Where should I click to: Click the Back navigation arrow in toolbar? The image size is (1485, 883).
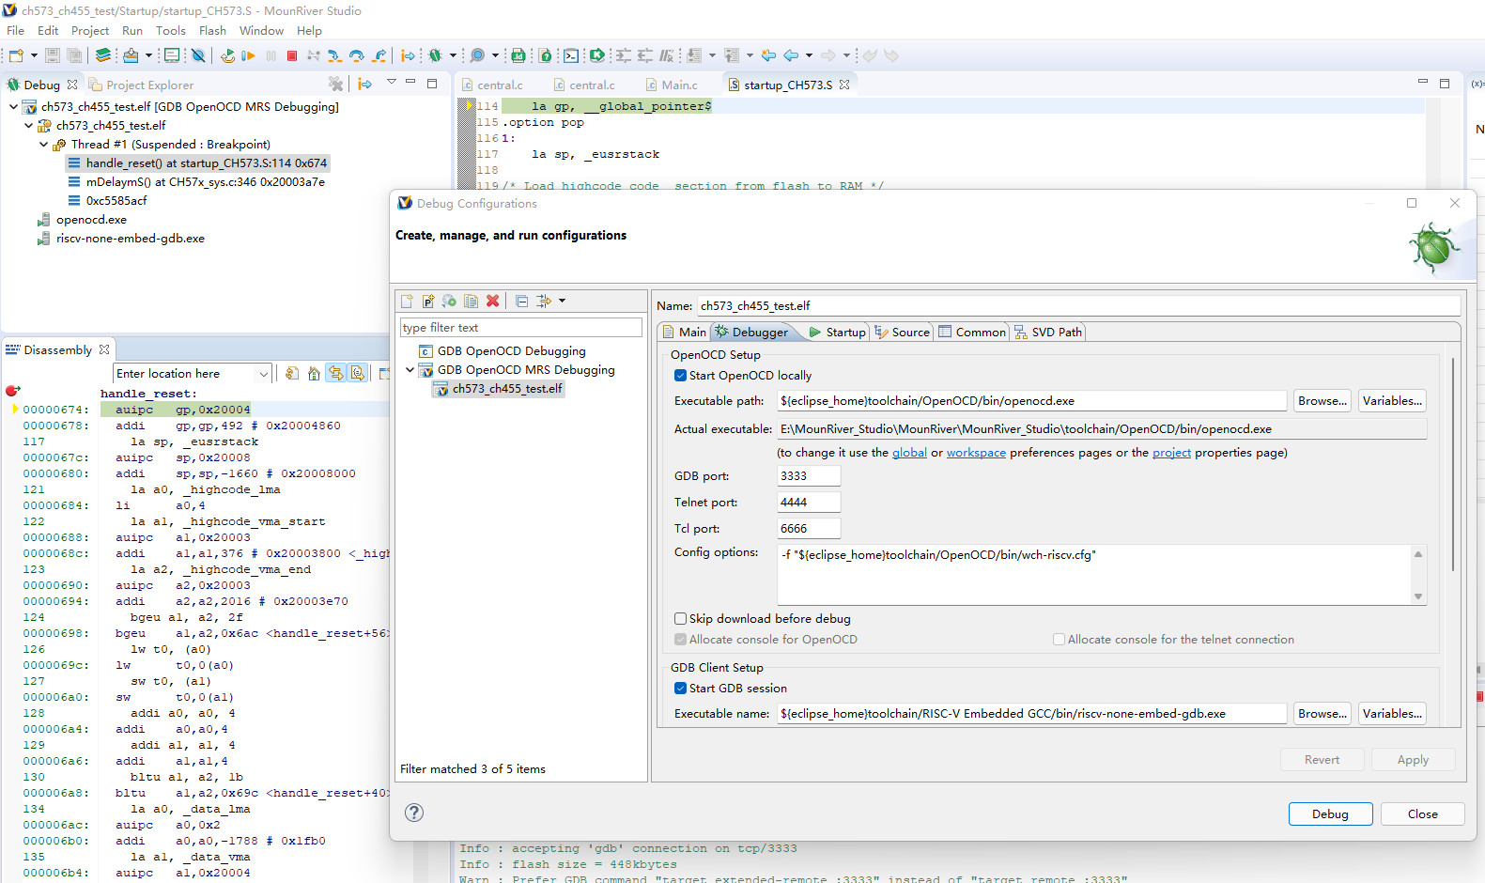[791, 55]
